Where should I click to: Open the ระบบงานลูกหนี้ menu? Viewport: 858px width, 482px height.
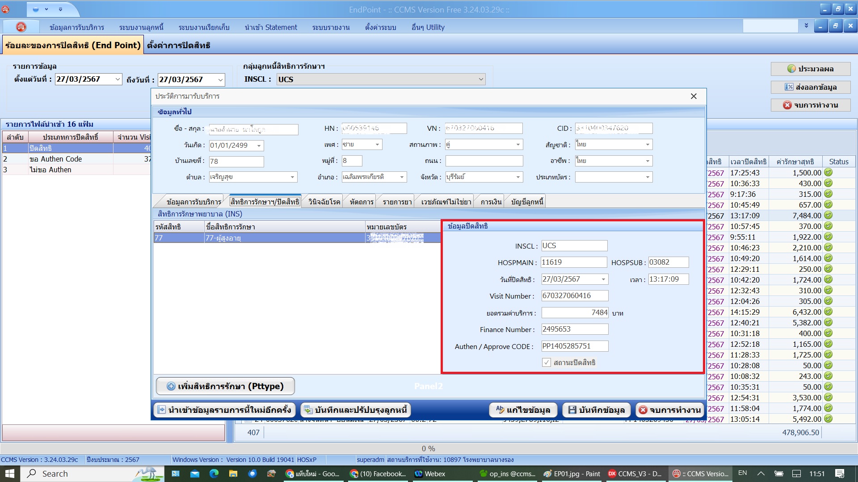click(x=141, y=27)
